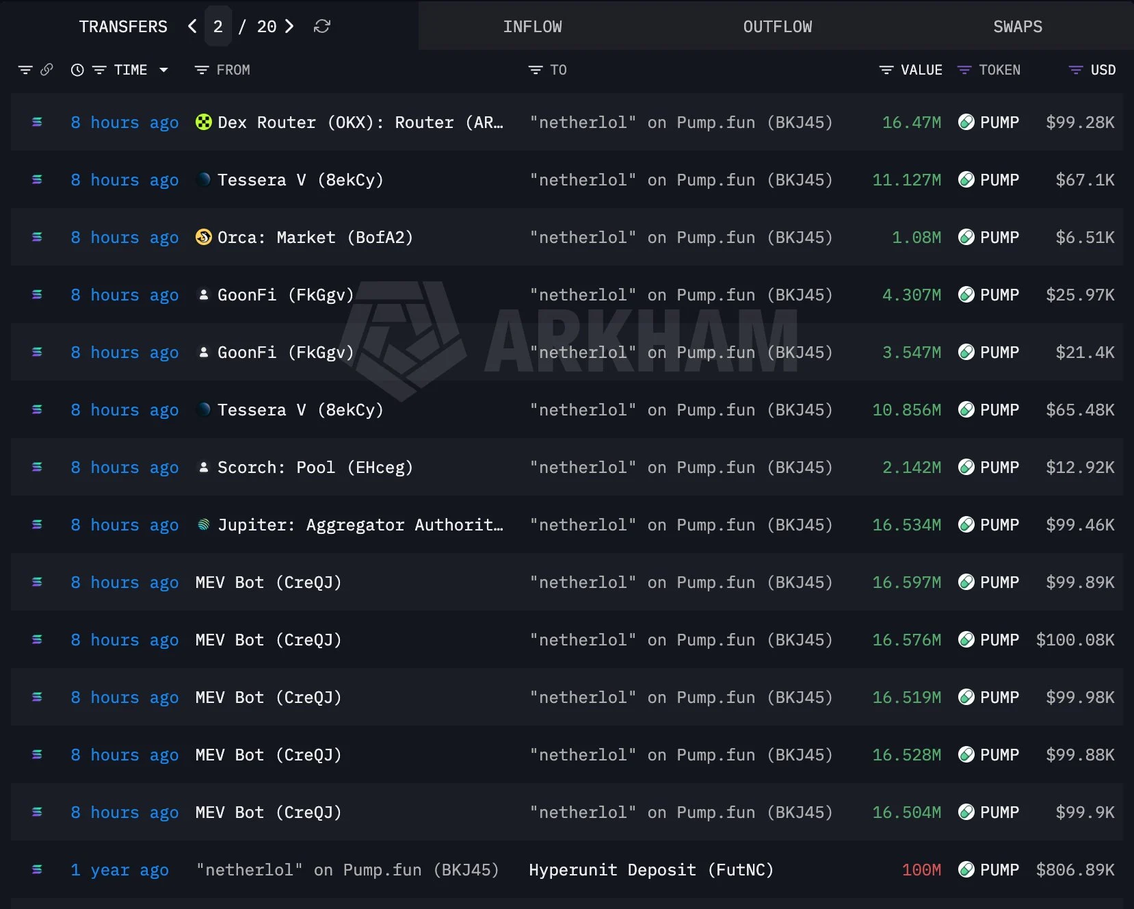This screenshot has height=909, width=1134.
Task: Go to previous transfers page arrow
Action: click(x=192, y=27)
